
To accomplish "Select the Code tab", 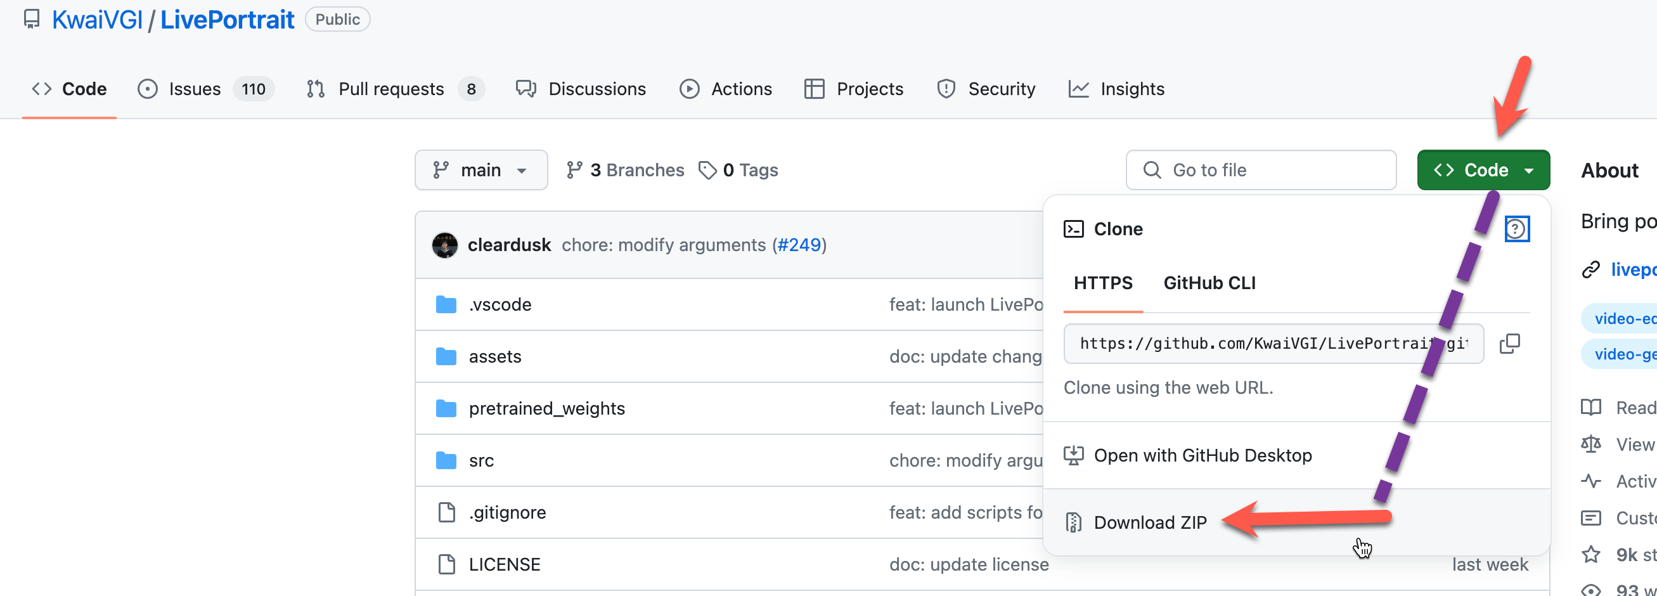I will pos(70,89).
